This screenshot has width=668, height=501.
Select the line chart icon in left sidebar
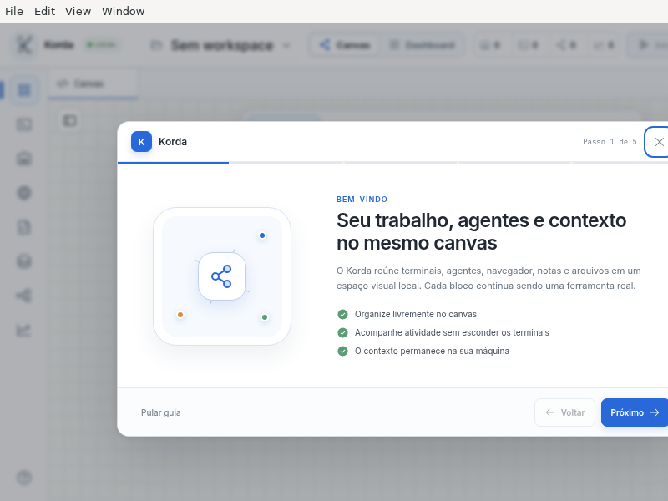[x=24, y=330]
